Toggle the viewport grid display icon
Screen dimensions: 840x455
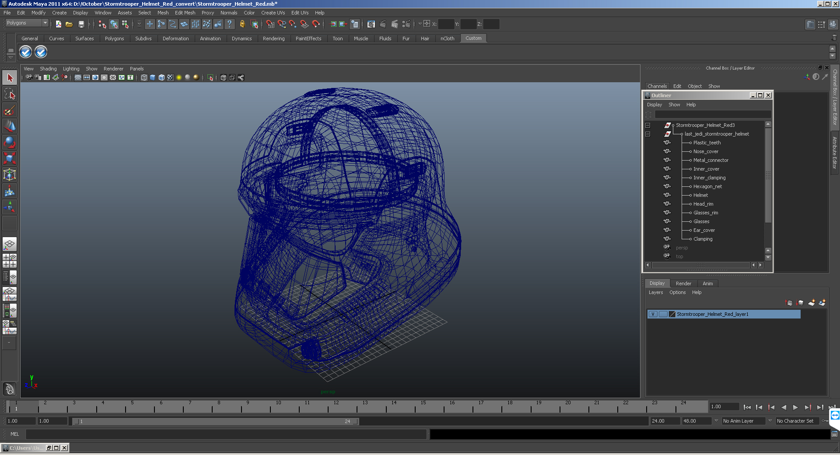(78, 77)
